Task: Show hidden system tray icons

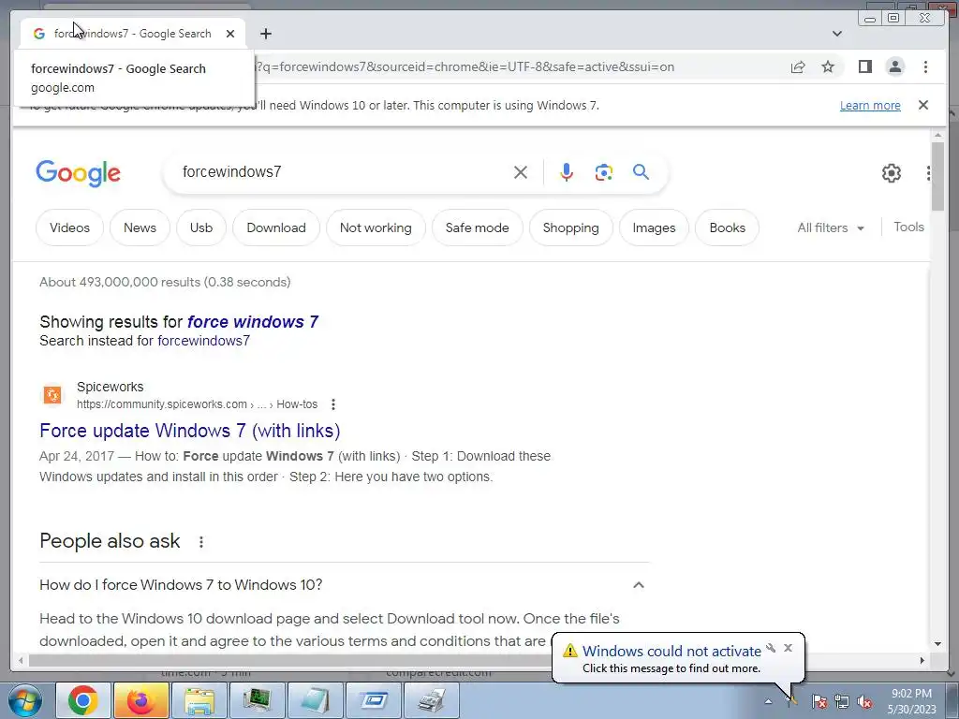Action: pyautogui.click(x=769, y=701)
